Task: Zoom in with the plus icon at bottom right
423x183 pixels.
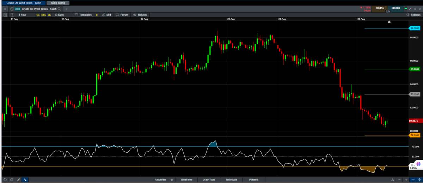Action: point(406,180)
